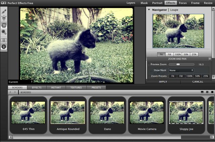215x142 pixels.
Task: Select the Hand pan tool
Action: click(4, 25)
